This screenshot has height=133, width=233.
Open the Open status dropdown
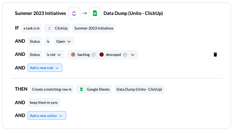[x=64, y=41]
